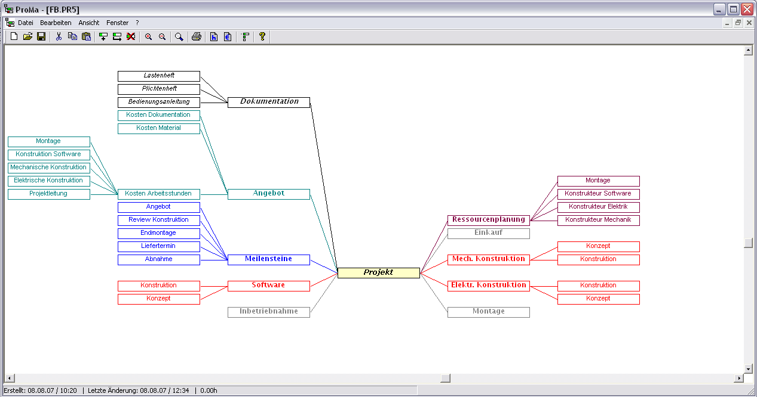The image size is (757, 397).
Task: Select the gray Einkauf node
Action: coord(489,233)
